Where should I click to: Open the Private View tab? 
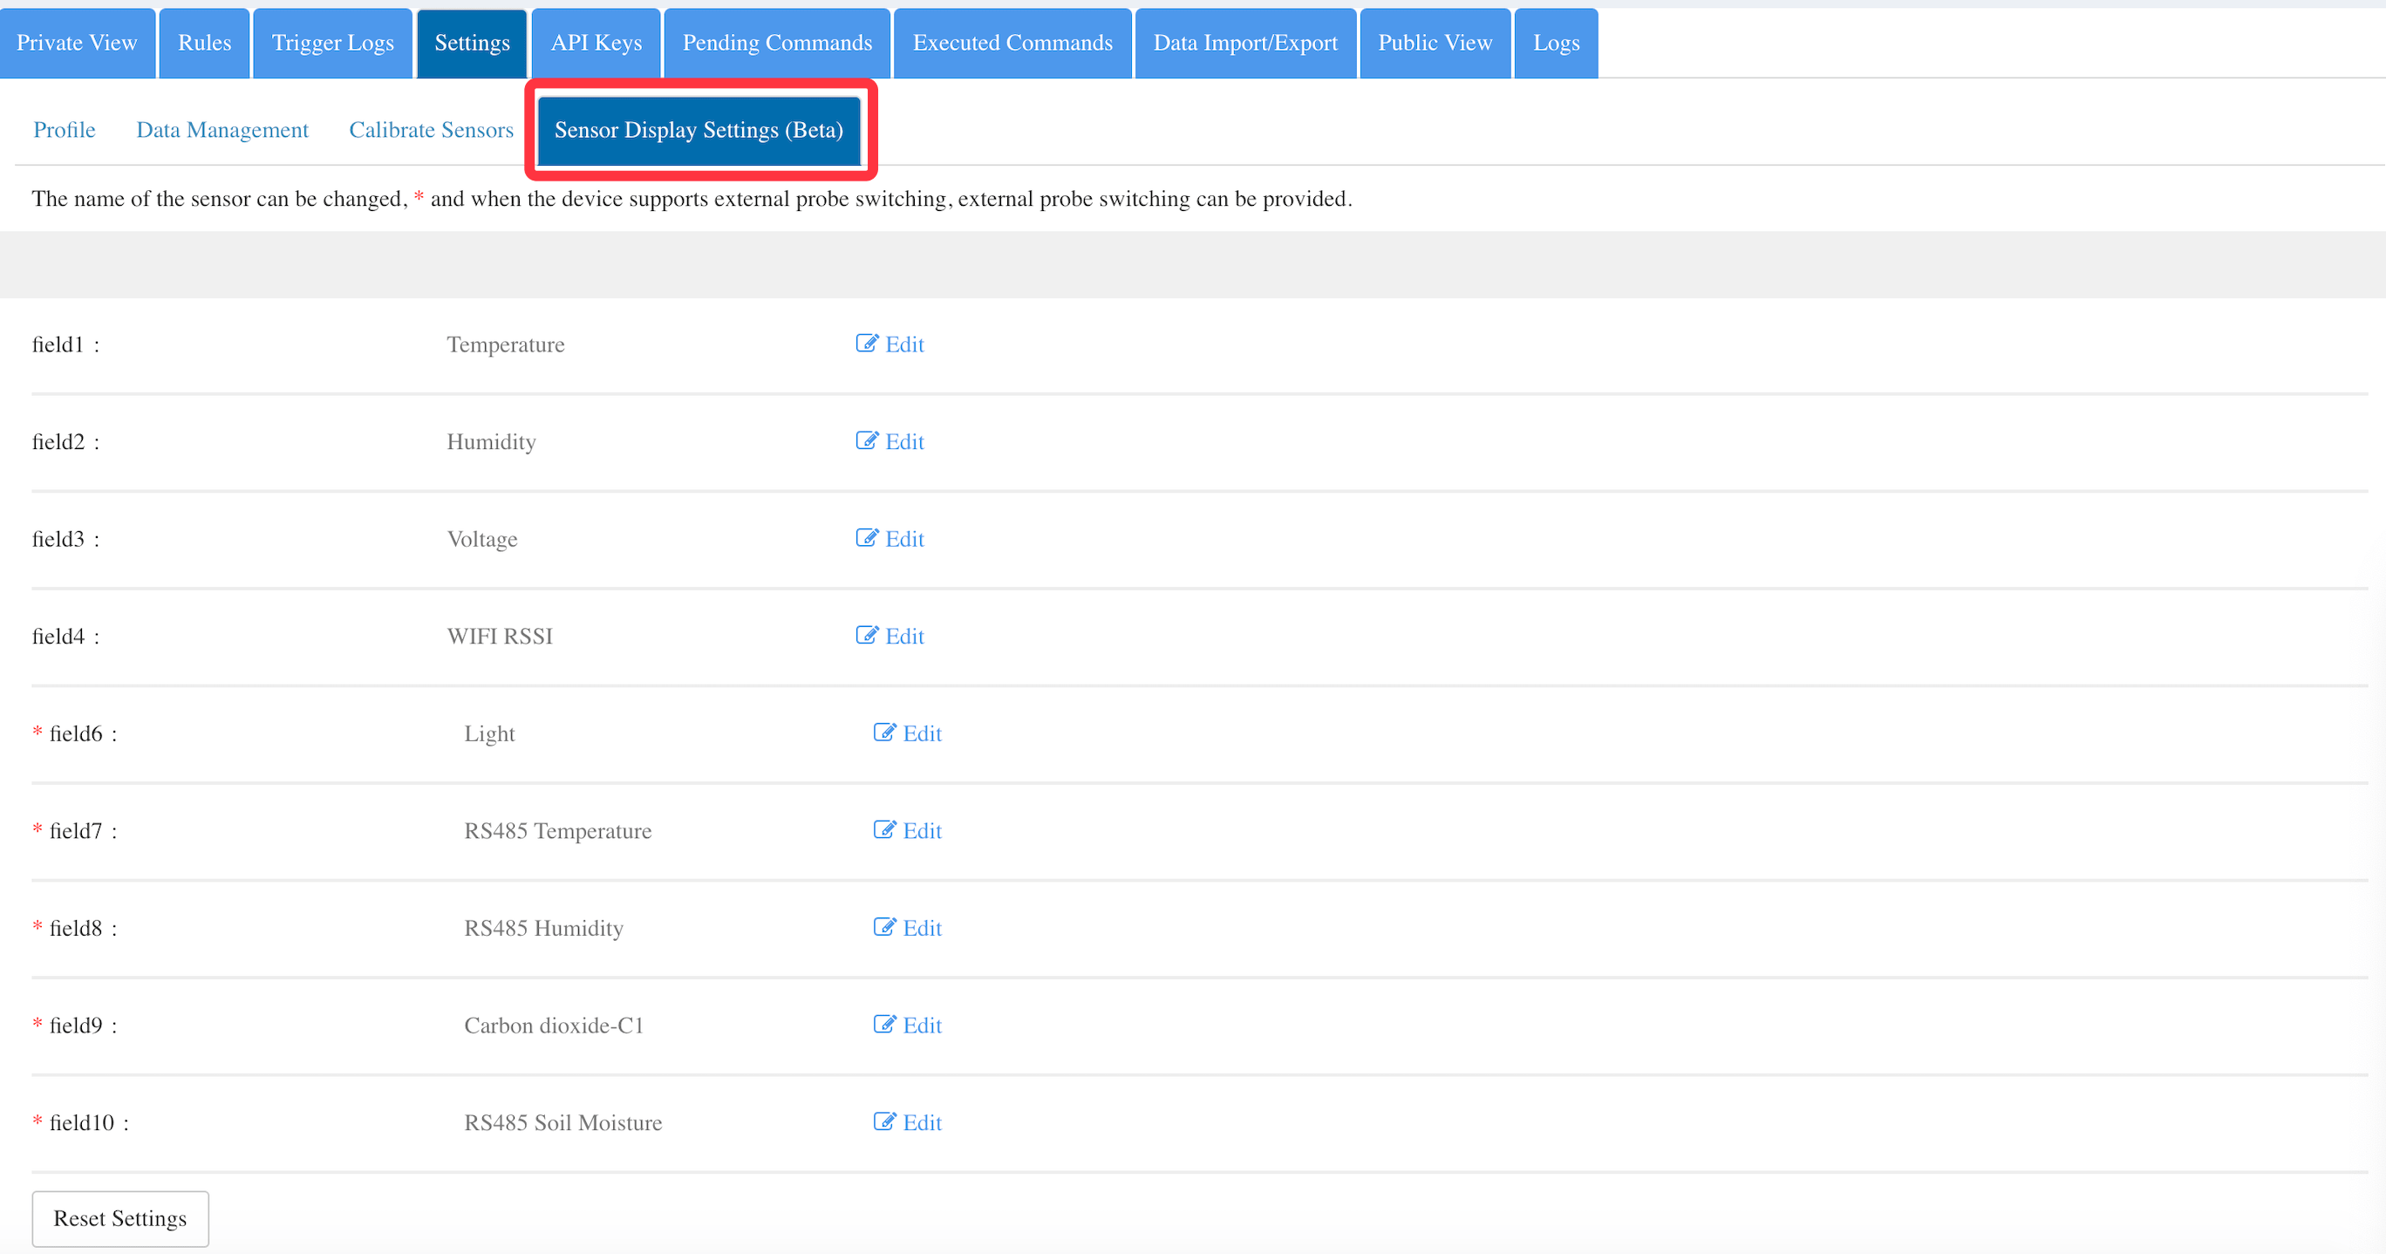point(77,44)
